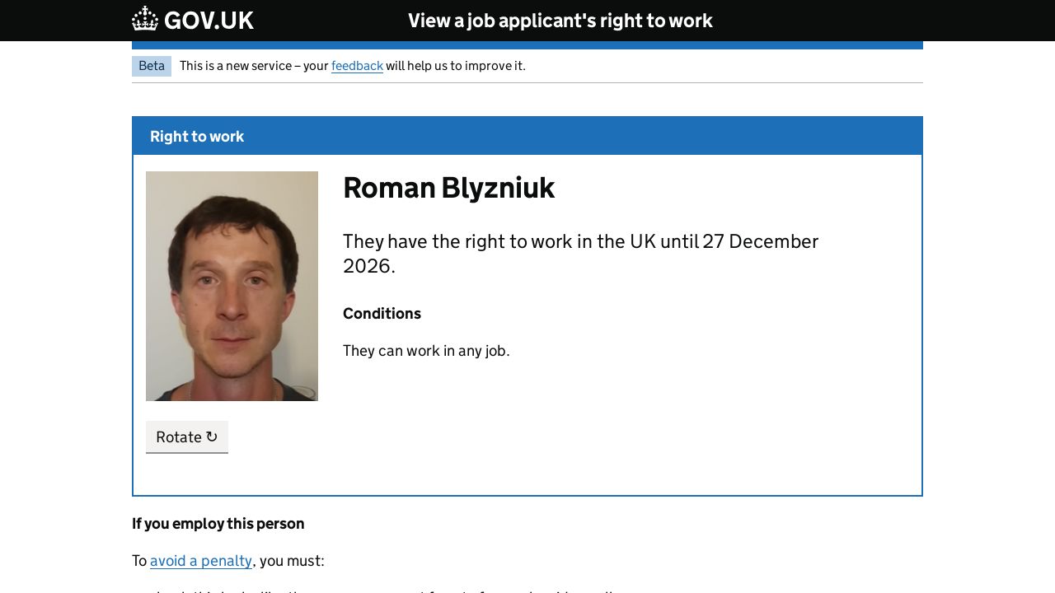Viewport: 1055px width, 593px height.
Task: Click the header title about right to work
Action: pyautogui.click(x=560, y=21)
